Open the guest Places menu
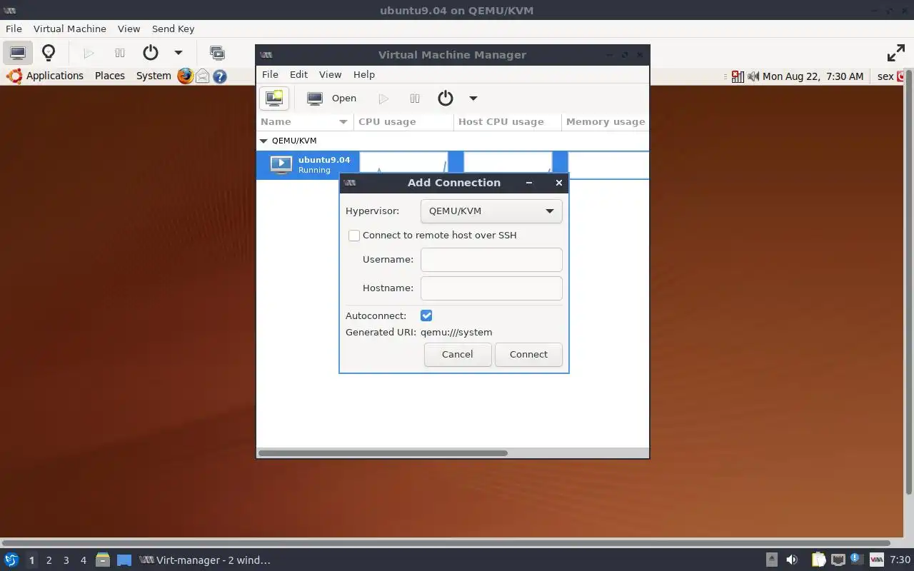 point(110,76)
